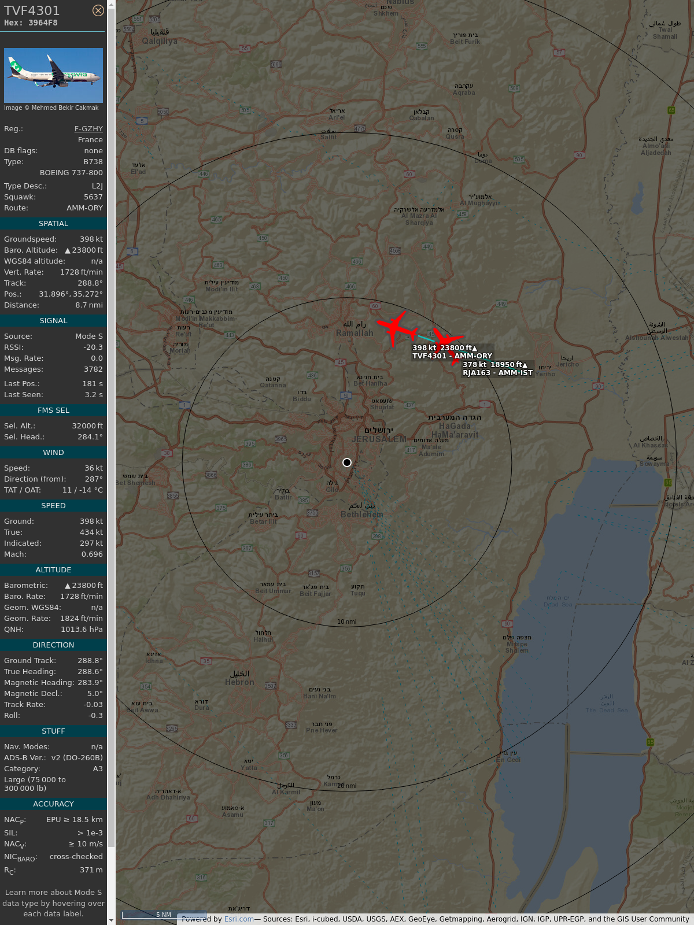Click the FMS SEL section header
This screenshot has width=694, height=925.
coord(53,410)
